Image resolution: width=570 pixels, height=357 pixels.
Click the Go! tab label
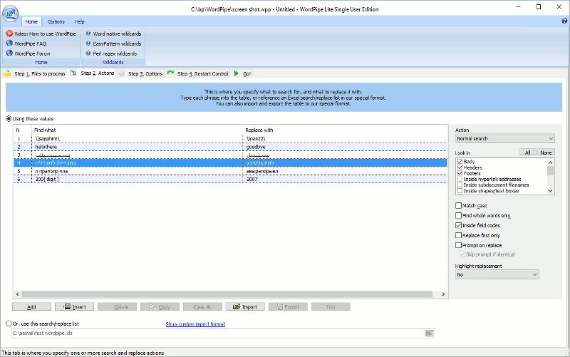click(247, 74)
